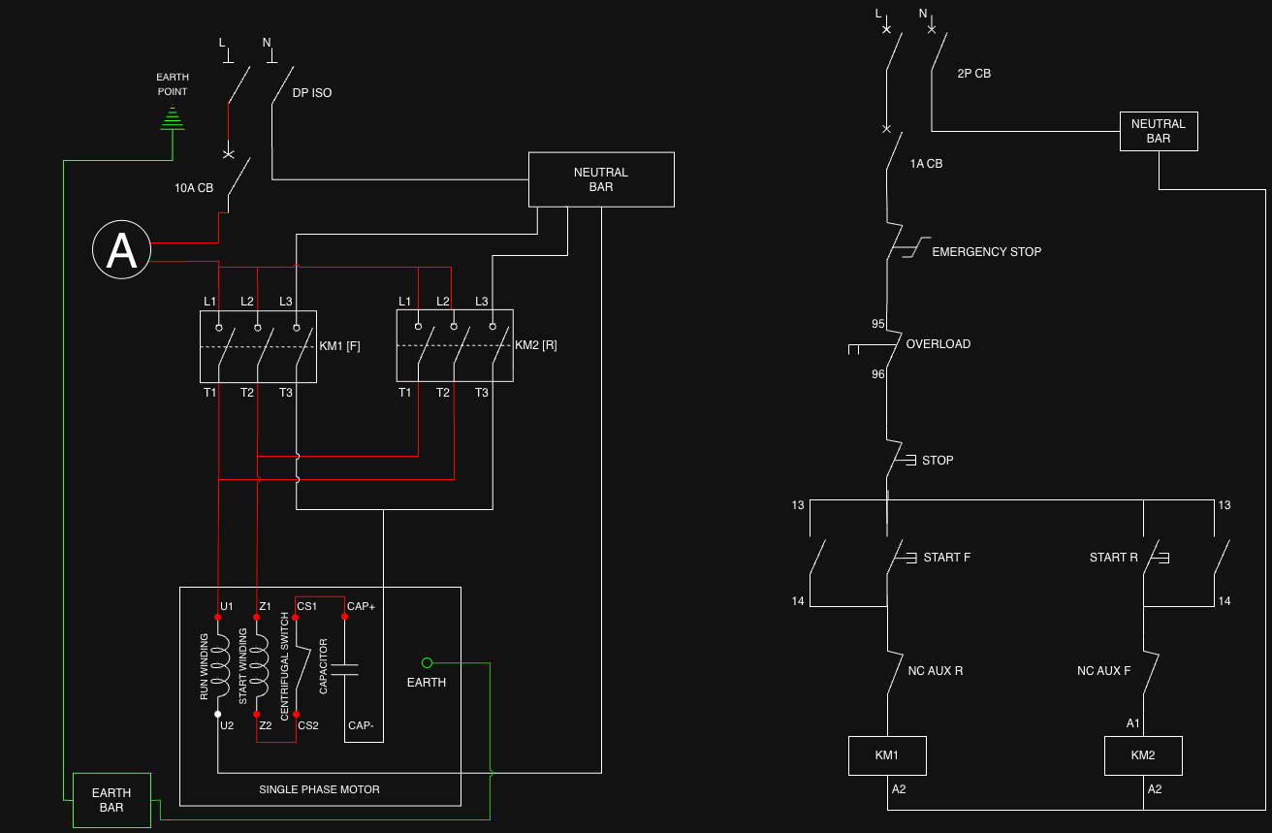Click the NC AUX F contact symbol
The width and height of the screenshot is (1272, 833).
(x=1151, y=671)
